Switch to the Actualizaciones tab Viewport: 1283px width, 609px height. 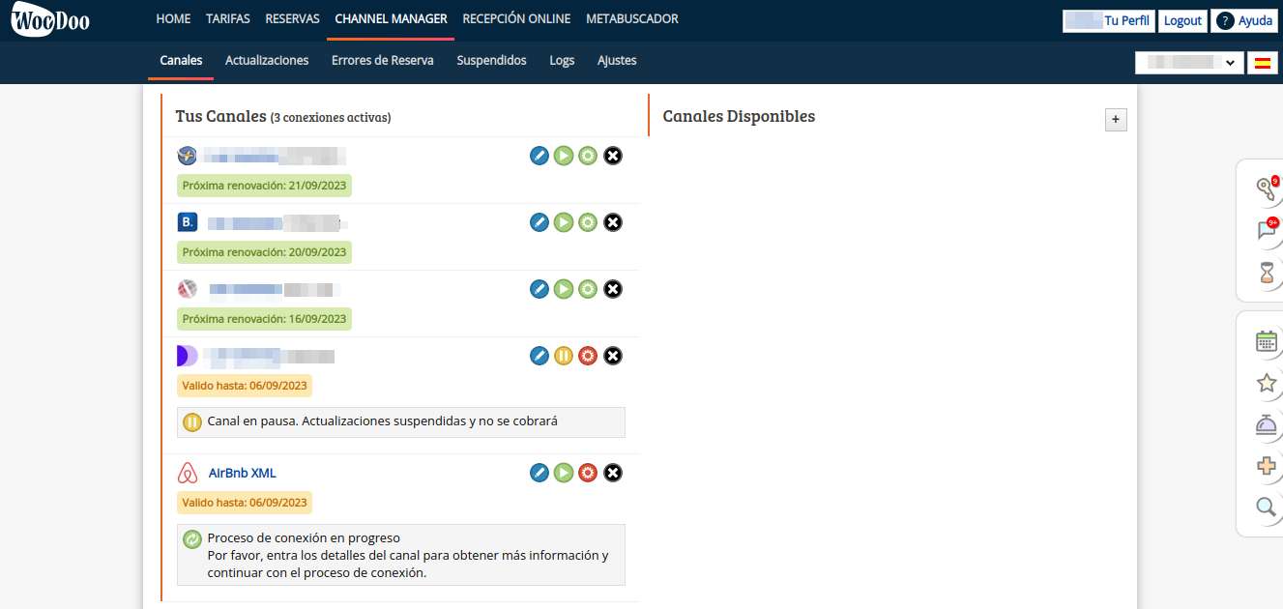pos(267,61)
